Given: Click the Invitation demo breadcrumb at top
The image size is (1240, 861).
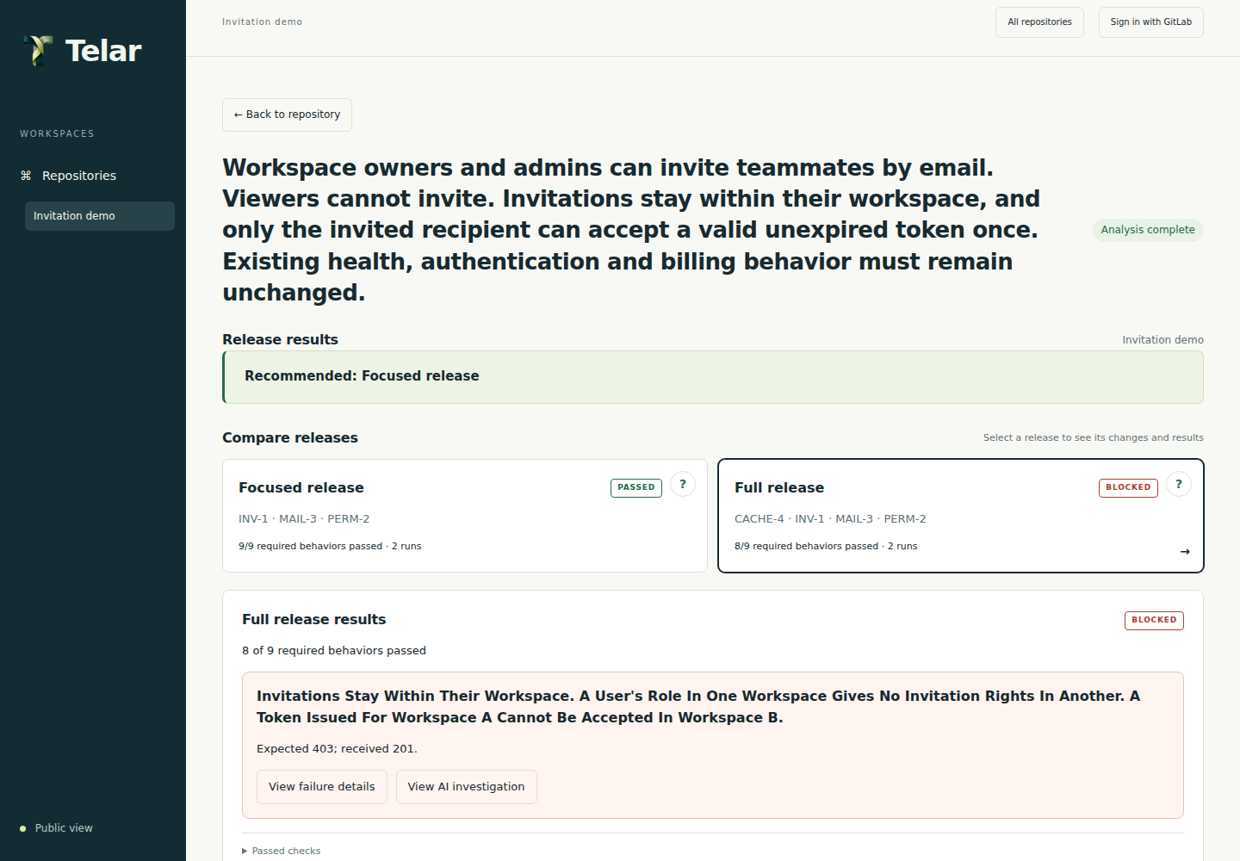Looking at the screenshot, I should [x=262, y=22].
